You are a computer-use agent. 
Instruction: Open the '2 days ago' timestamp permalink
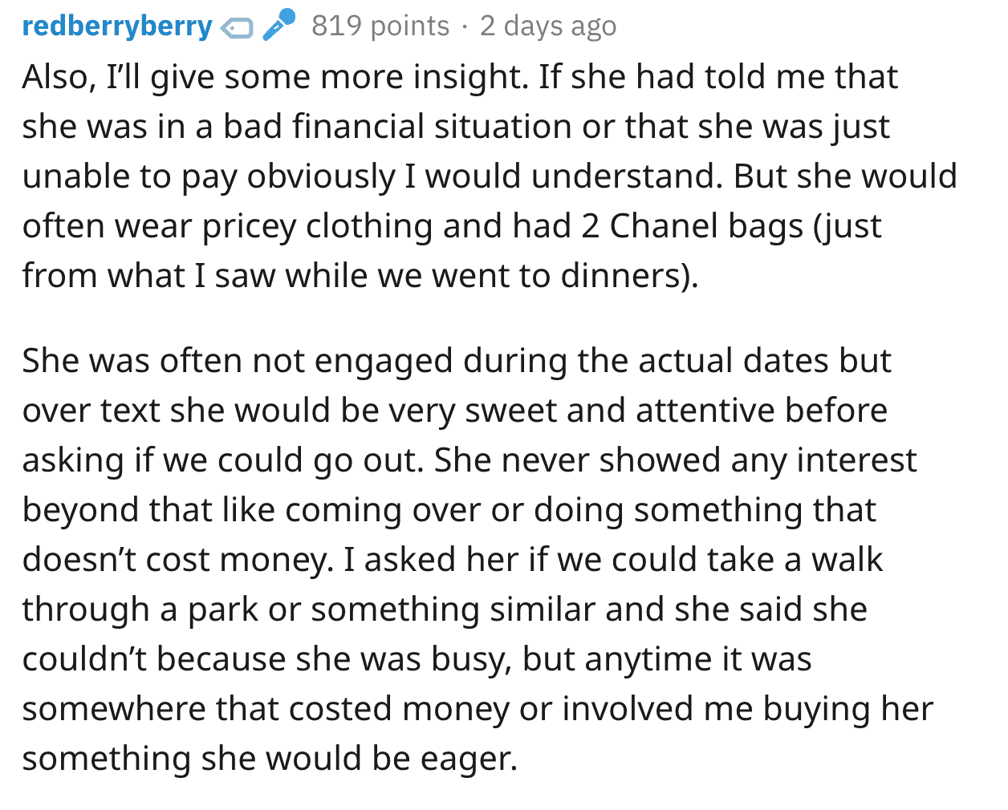click(548, 26)
